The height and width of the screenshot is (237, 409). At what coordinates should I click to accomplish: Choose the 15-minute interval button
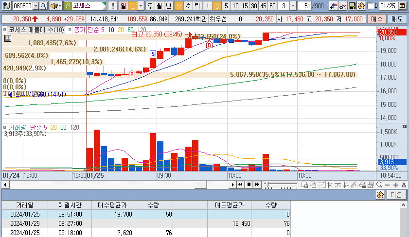click(x=245, y=6)
